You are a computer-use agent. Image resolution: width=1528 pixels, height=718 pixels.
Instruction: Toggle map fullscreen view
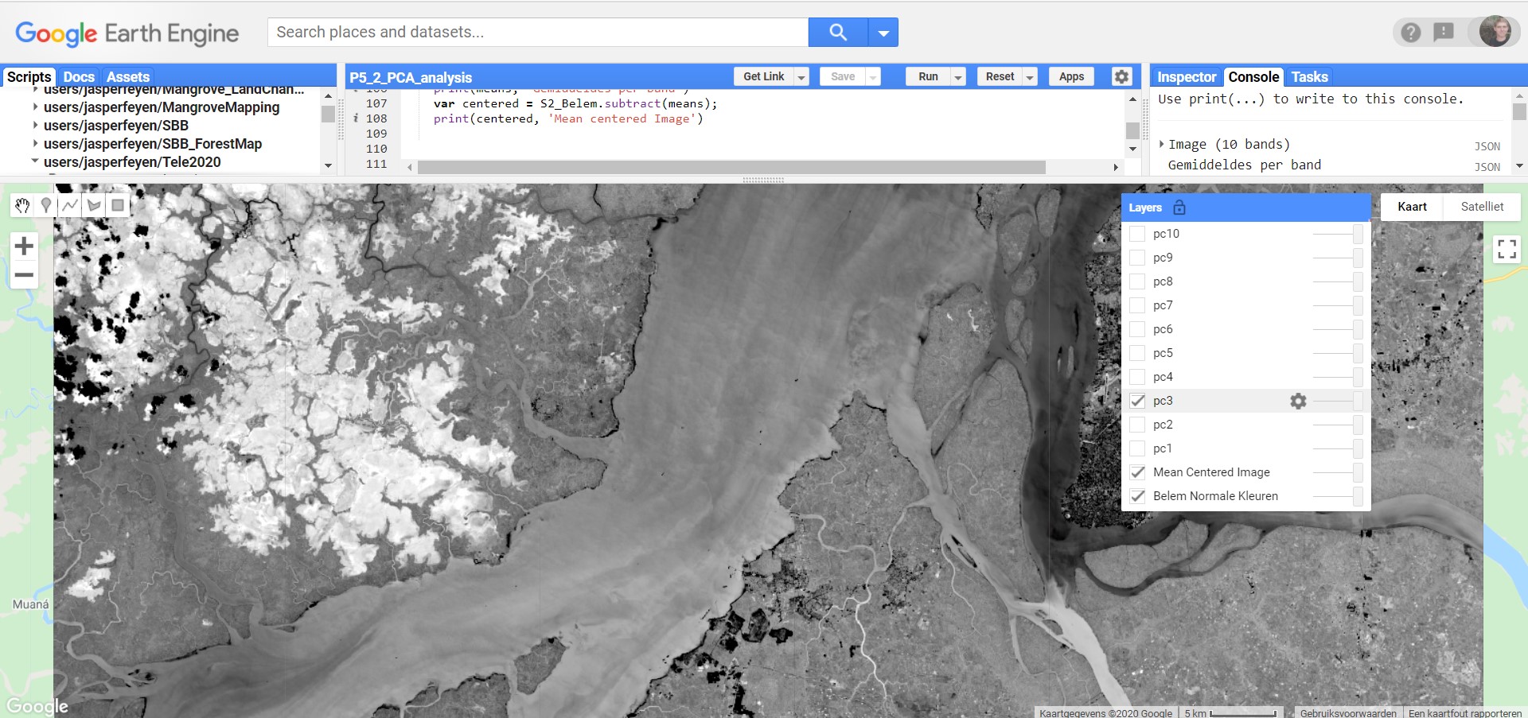coord(1507,250)
